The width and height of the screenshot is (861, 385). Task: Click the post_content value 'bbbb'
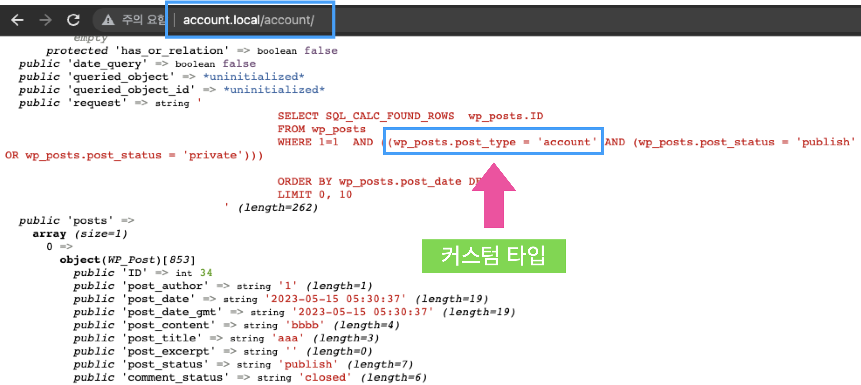[x=304, y=325]
